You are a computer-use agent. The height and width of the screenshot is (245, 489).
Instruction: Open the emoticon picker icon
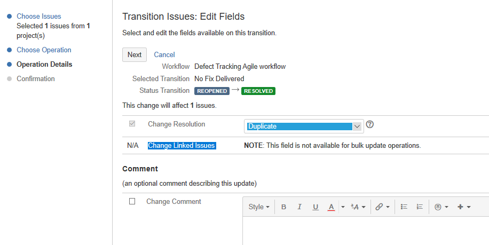[441, 207]
